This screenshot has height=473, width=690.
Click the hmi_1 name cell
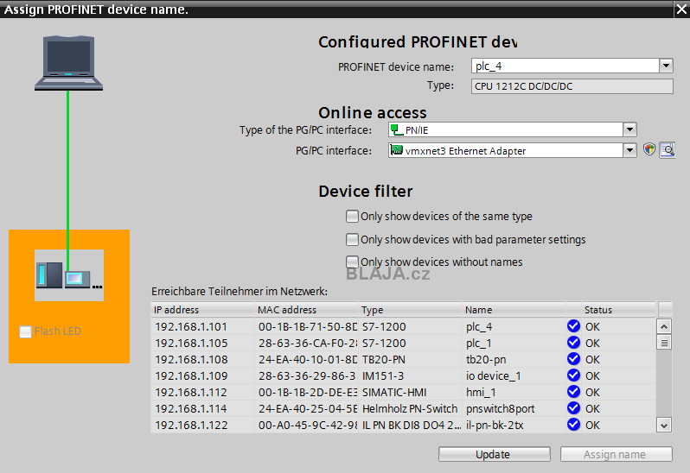514,392
